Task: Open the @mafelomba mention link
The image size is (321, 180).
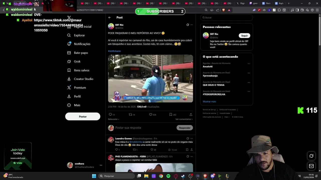Action: pyautogui.click(x=136, y=142)
